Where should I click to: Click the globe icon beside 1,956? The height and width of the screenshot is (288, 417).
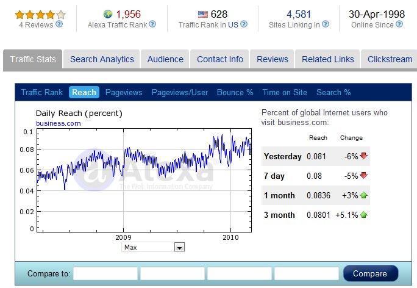coord(108,14)
